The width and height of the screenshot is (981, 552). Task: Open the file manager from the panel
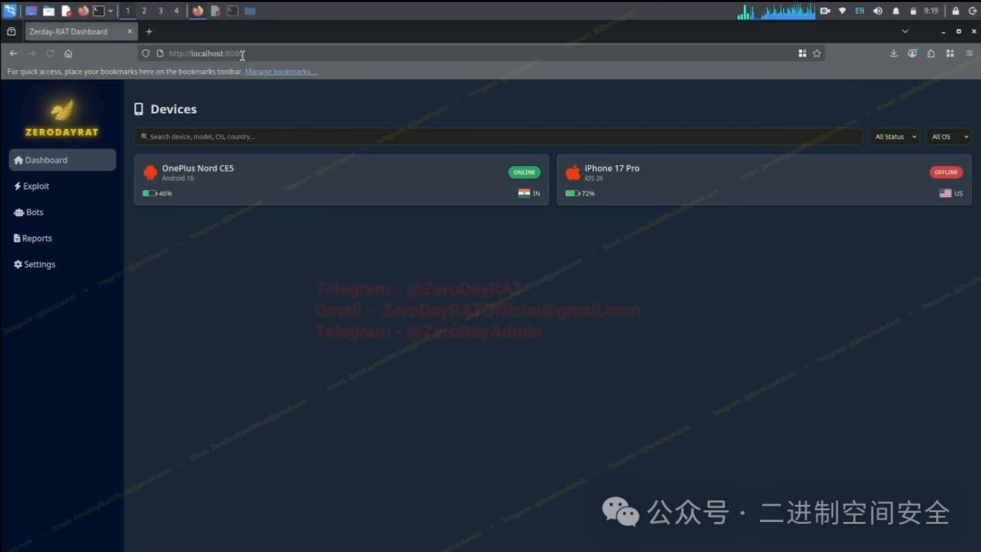tap(48, 11)
